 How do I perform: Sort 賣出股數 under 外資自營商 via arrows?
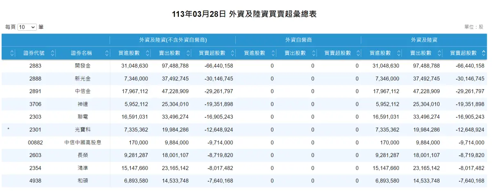[314, 53]
